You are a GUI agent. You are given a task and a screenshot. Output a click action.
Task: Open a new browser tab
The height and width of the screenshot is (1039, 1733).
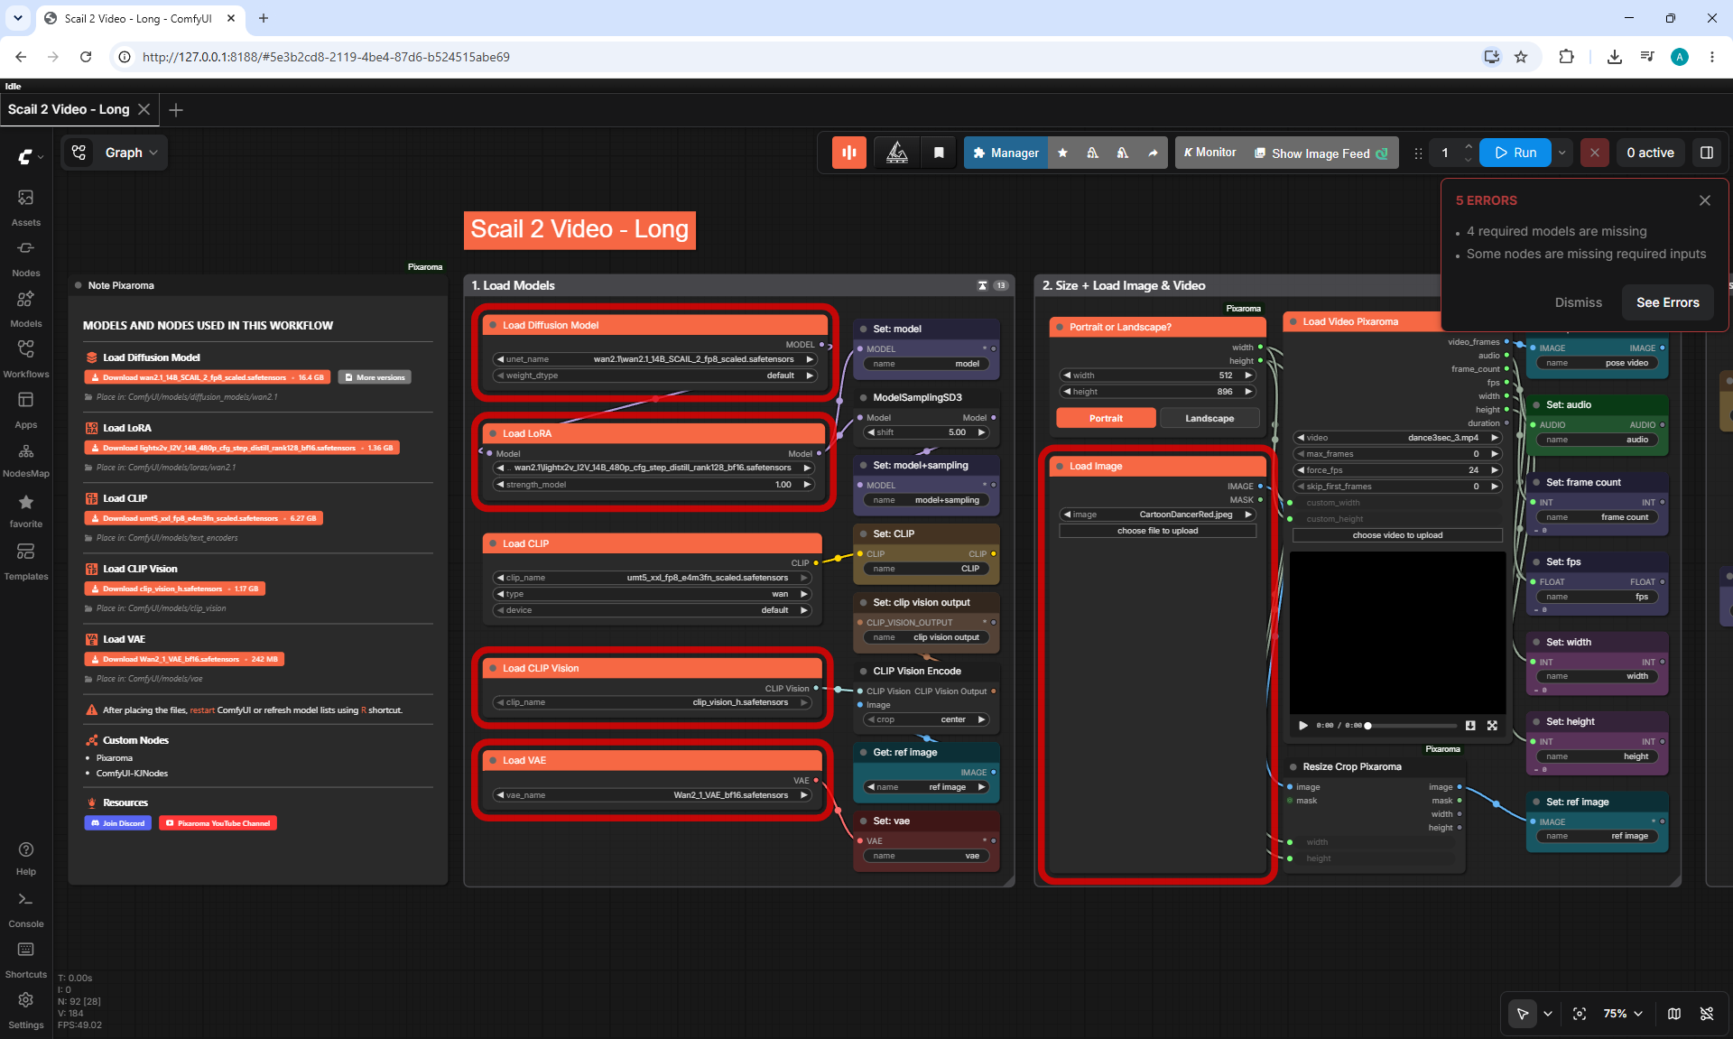264,18
